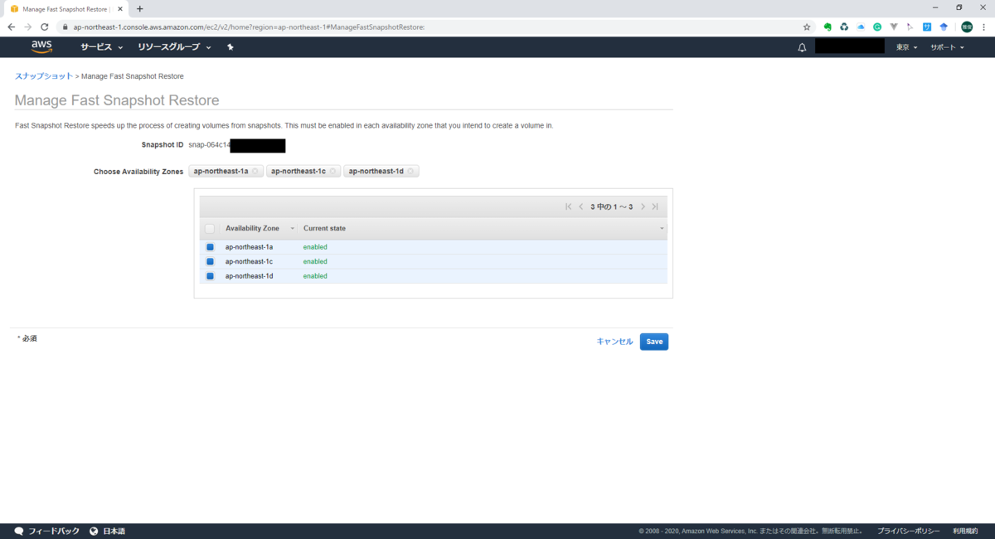Uncheck the ap-northeast-1a row checkbox
The image size is (995, 539).
coord(210,247)
